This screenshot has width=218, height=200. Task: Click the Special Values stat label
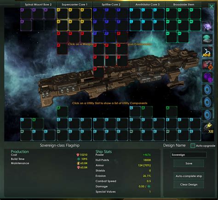(x=105, y=192)
